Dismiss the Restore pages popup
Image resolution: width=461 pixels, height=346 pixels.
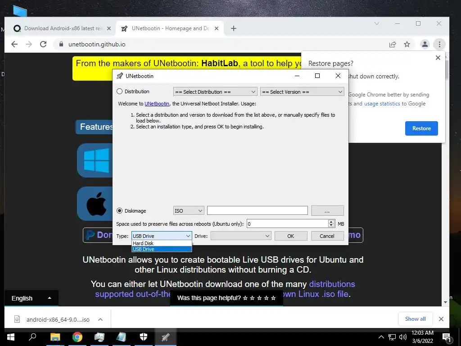(438, 58)
